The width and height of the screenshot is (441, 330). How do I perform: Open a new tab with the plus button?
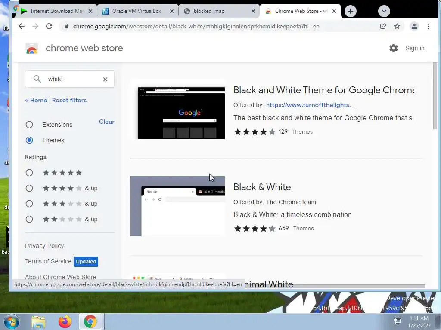pyautogui.click(x=351, y=11)
